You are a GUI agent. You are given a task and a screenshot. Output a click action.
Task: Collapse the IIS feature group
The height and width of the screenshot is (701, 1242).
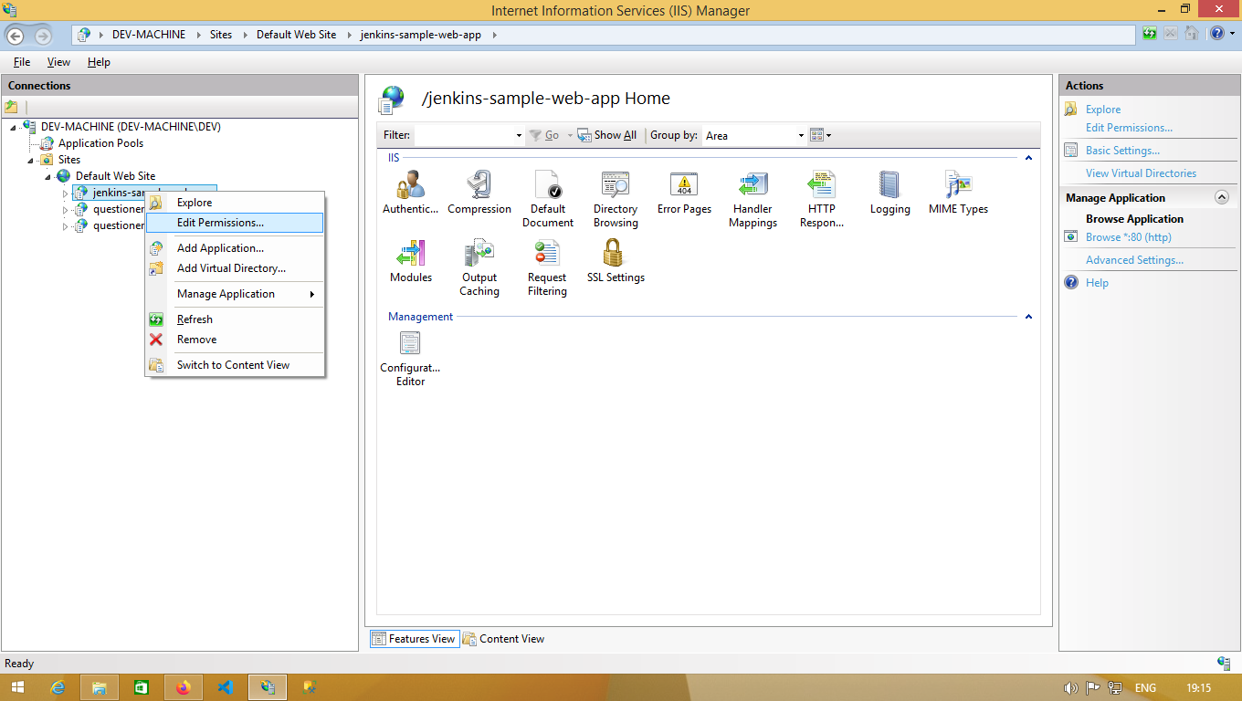point(1028,158)
